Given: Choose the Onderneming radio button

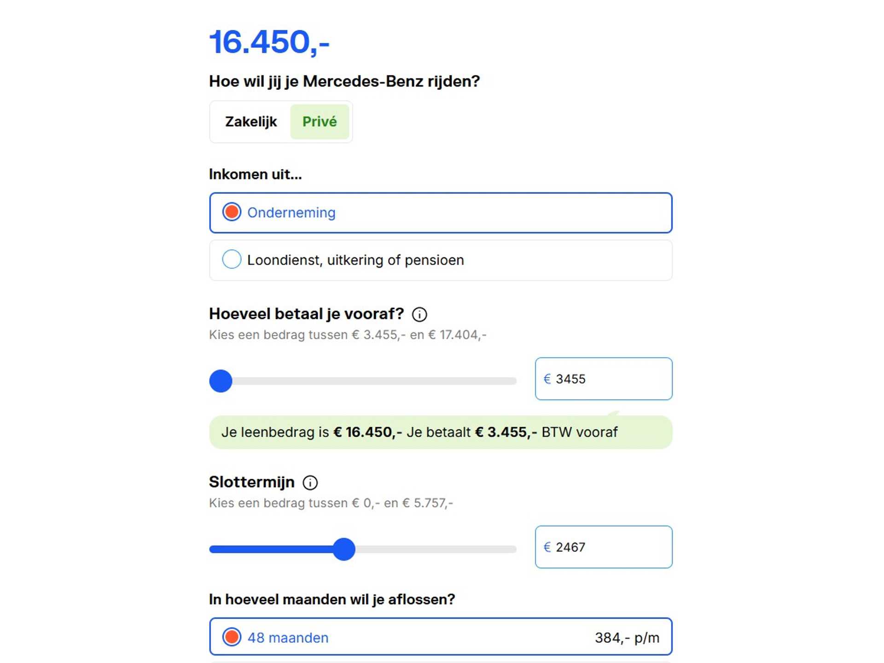Looking at the screenshot, I should coord(232,212).
